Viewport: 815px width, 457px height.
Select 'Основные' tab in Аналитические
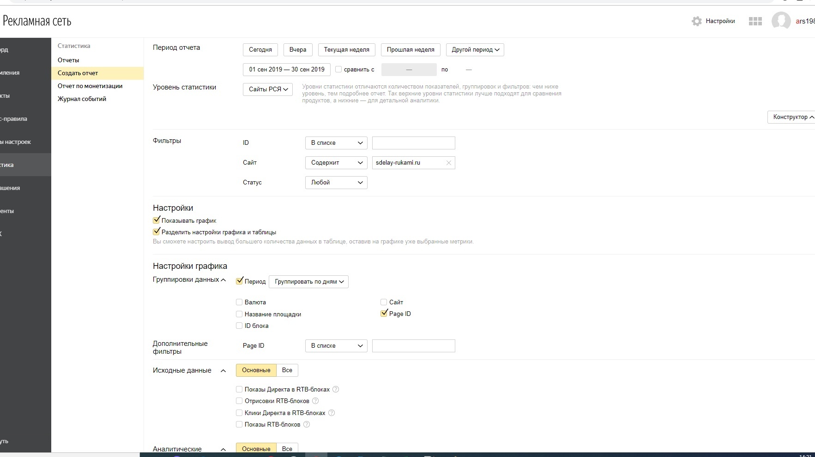[256, 449]
